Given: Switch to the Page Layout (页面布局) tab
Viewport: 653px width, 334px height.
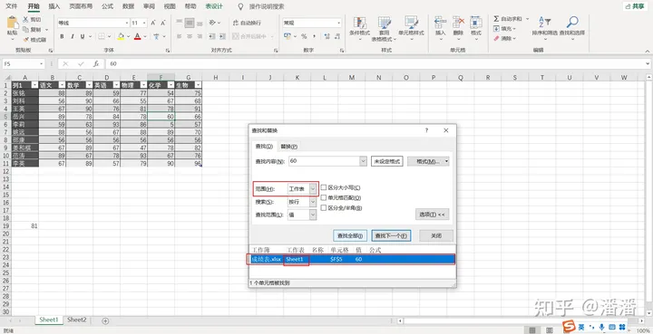Looking at the screenshot, I should (81, 6).
